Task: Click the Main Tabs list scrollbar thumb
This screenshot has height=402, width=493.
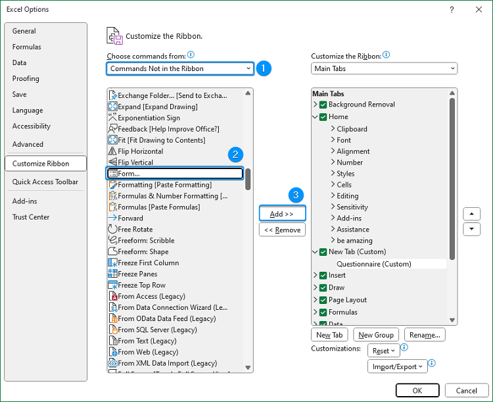Action: click(452, 179)
